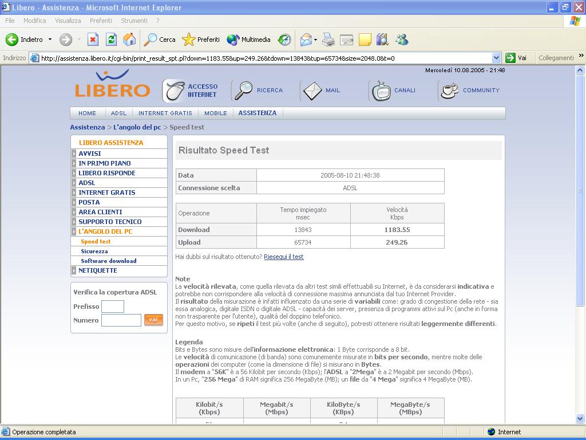Switch to HOME tab in Libero nav
Screen dimensions: 586x440
click(x=87, y=113)
